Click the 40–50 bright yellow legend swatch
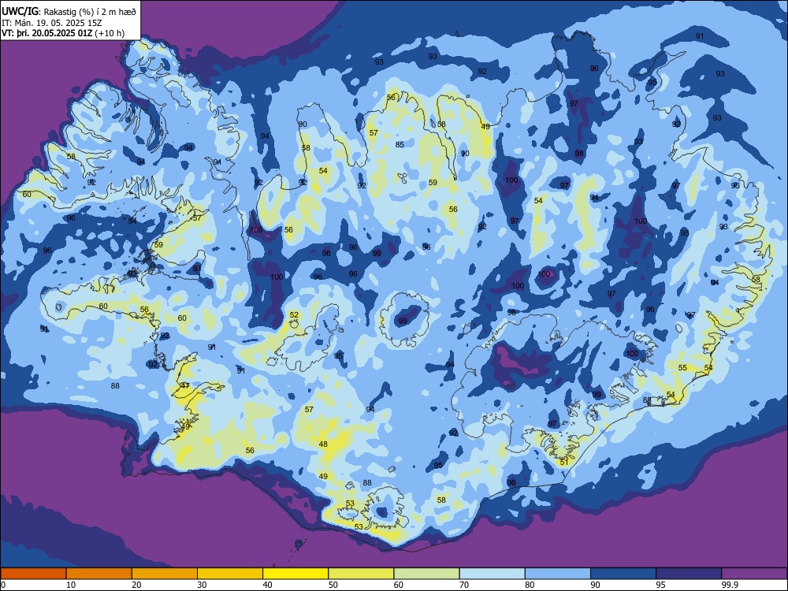788x591 pixels. coord(295,574)
